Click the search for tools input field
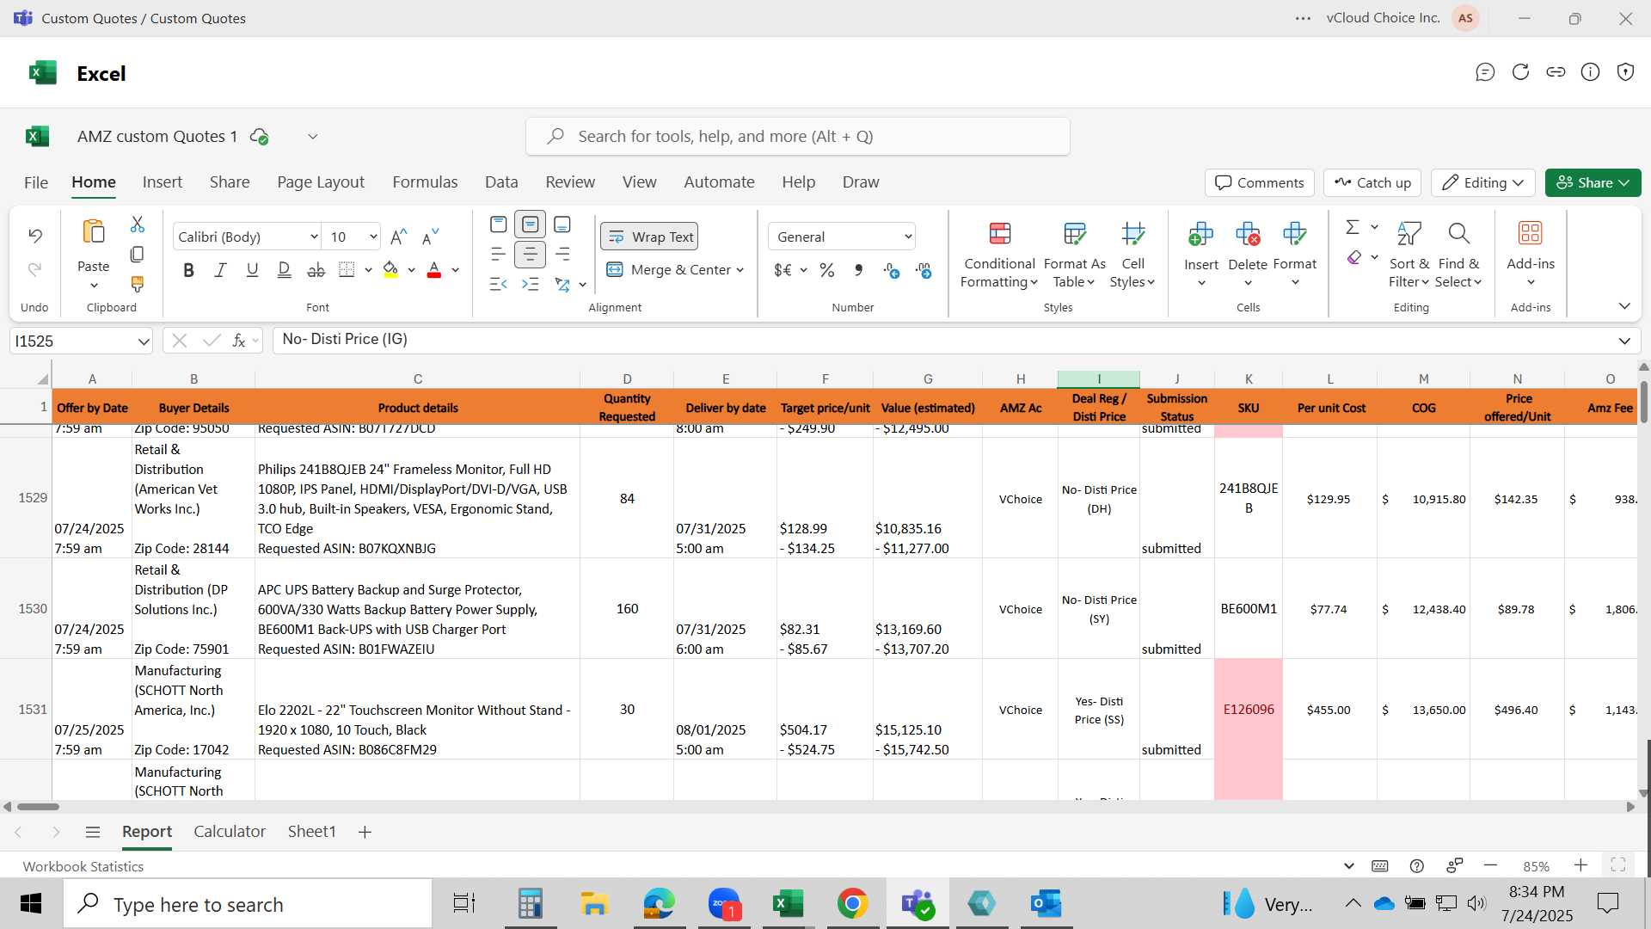The image size is (1651, 929). [x=798, y=137]
